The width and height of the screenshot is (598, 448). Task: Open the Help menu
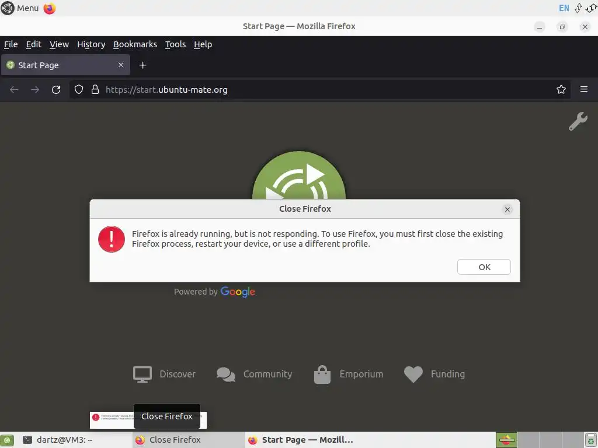203,44
